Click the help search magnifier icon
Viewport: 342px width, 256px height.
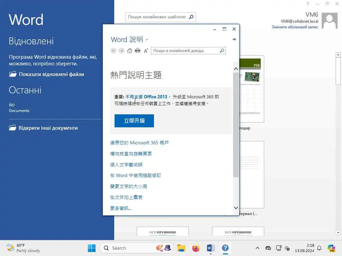(222, 51)
